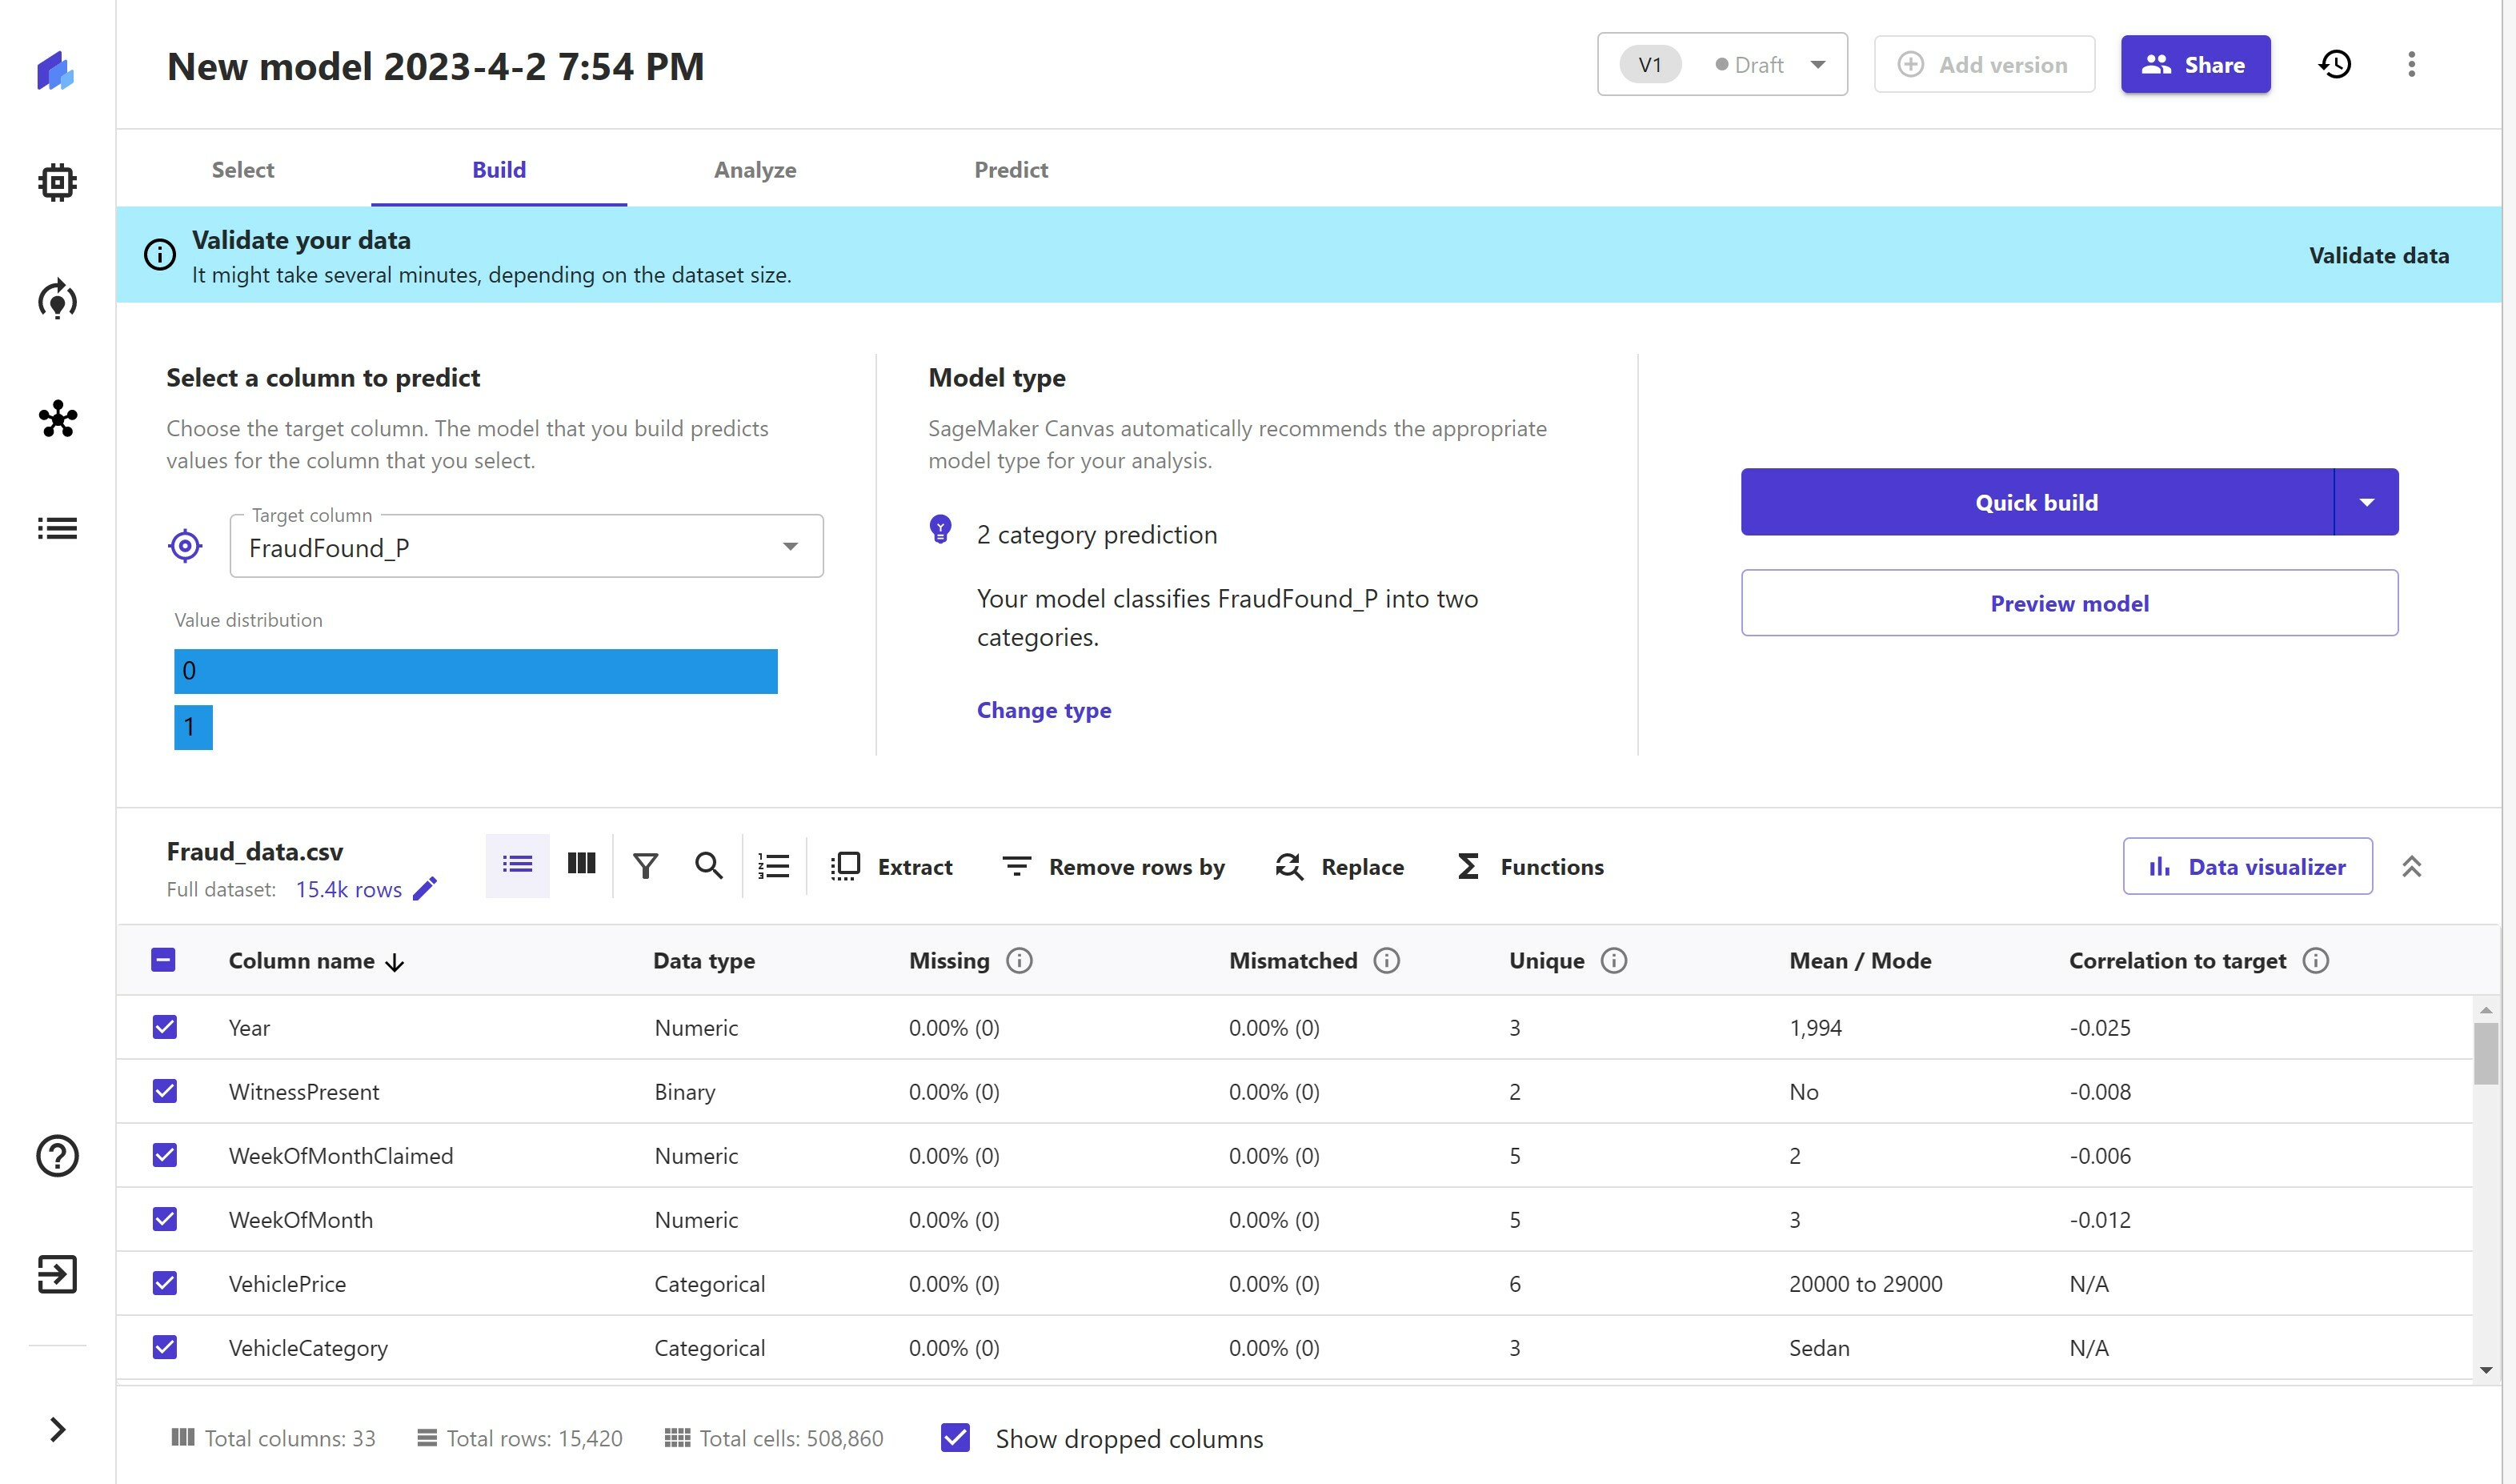
Task: Open the three-dot more options menu
Action: [x=2411, y=65]
